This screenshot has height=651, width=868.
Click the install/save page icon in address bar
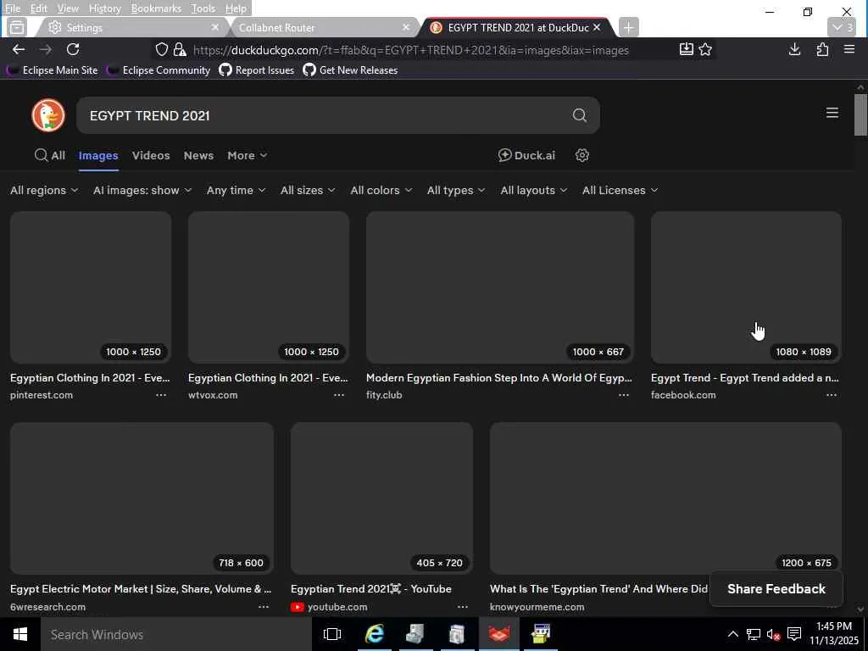[x=686, y=50]
